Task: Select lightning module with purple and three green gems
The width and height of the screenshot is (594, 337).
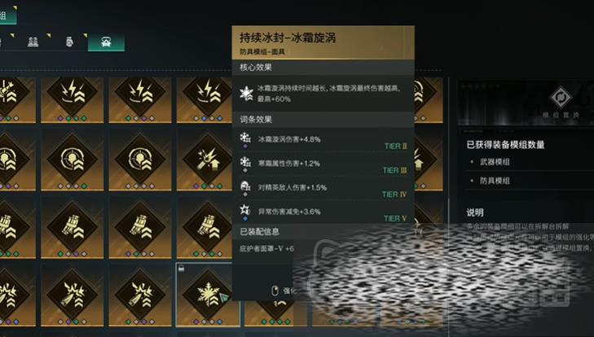Action: pyautogui.click(x=72, y=99)
